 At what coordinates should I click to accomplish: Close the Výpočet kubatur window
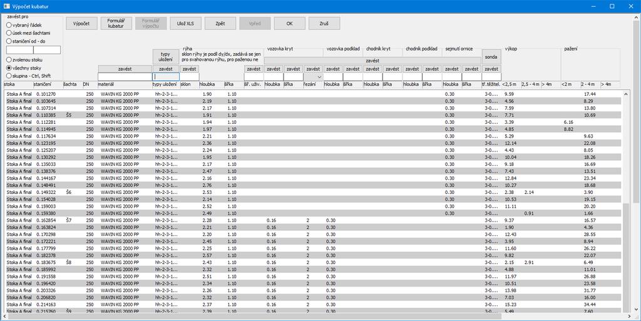pos(631,6)
